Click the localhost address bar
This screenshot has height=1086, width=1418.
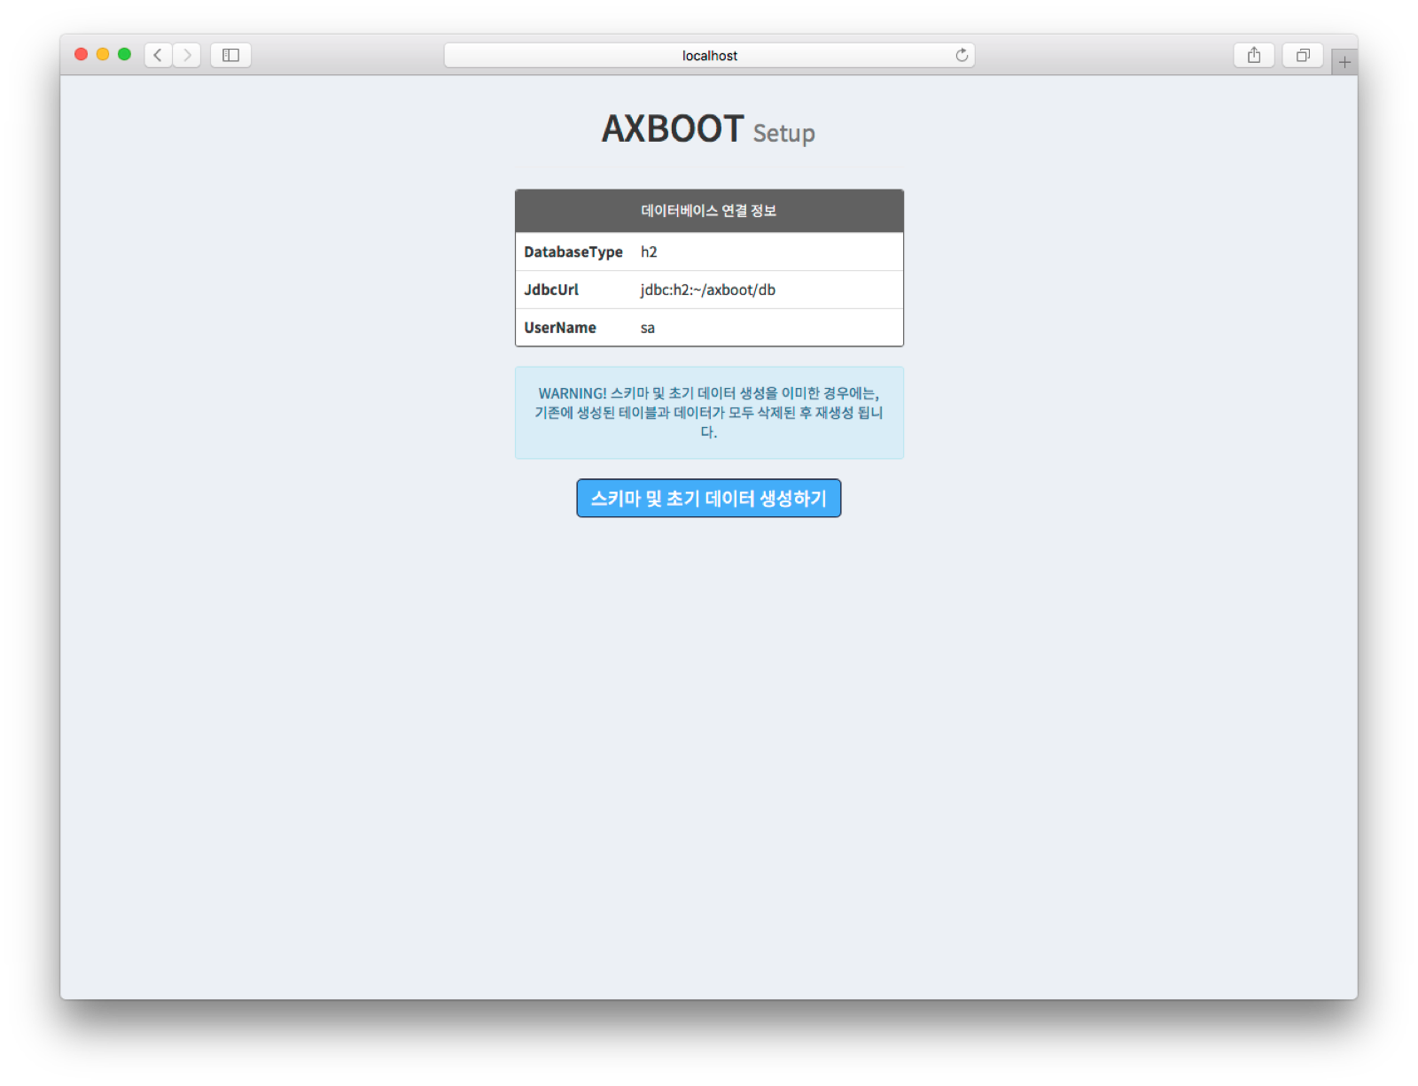tap(709, 55)
